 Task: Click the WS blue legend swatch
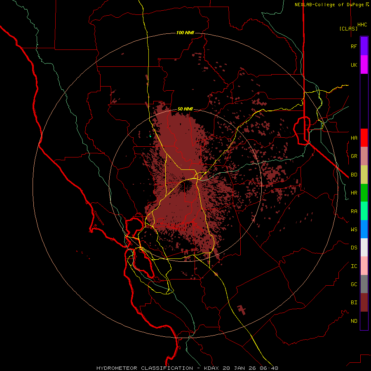pos(364,229)
